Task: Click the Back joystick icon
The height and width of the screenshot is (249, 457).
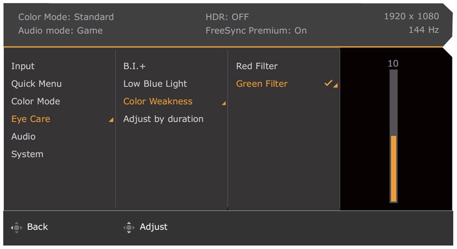Action: pyautogui.click(x=16, y=228)
